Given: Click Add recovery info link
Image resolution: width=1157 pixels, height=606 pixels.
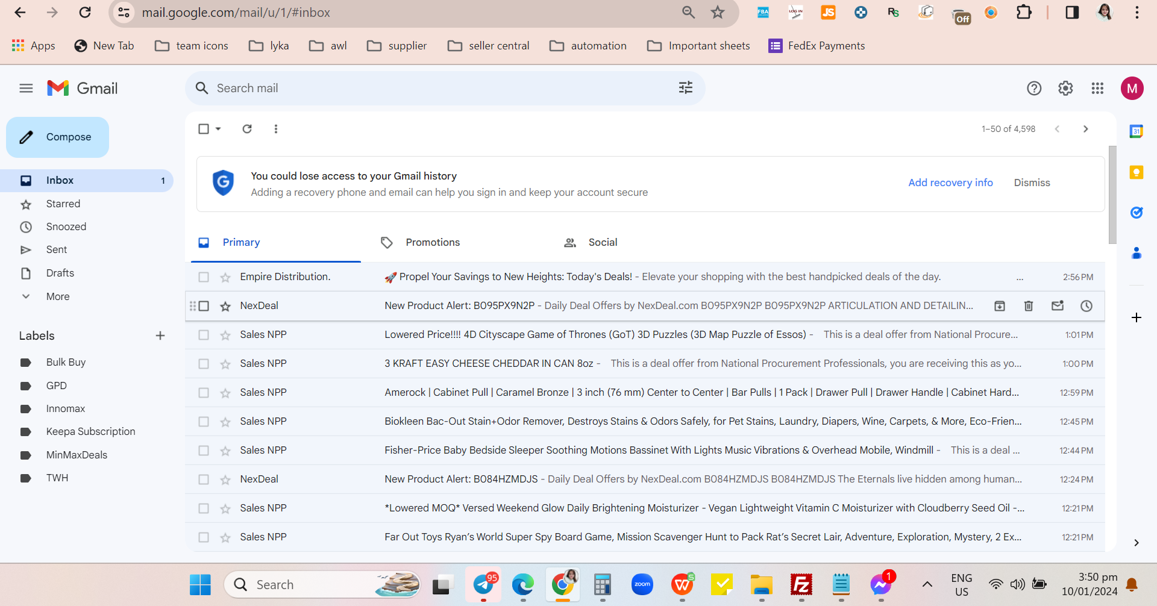Looking at the screenshot, I should (x=950, y=183).
